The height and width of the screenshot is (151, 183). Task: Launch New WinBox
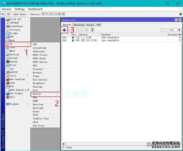pos(18,93)
